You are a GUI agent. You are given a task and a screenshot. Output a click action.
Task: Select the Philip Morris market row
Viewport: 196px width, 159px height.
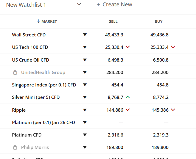pyautogui.click(x=35, y=147)
